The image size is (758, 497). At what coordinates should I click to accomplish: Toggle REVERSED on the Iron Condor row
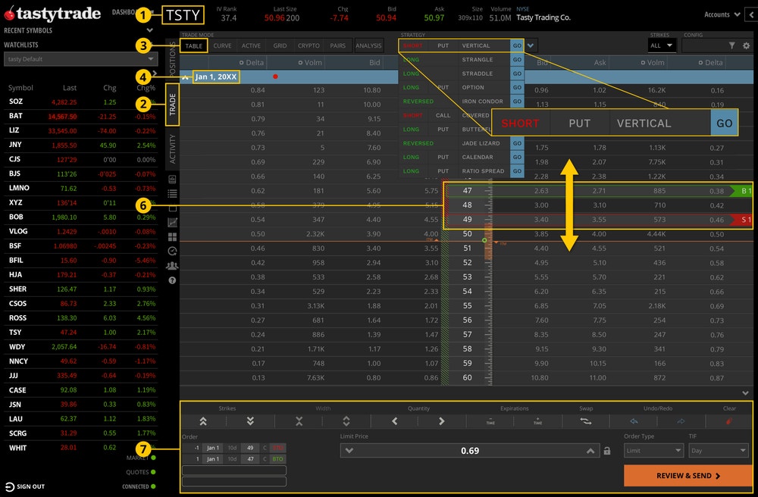pyautogui.click(x=418, y=102)
